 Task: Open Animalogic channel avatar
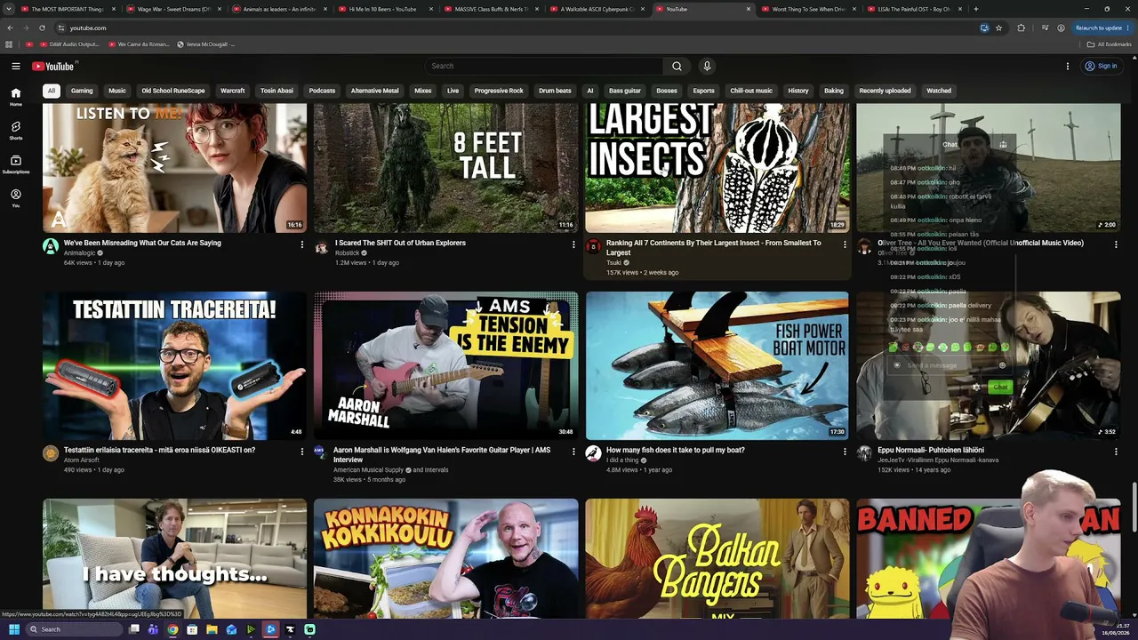[51, 246]
